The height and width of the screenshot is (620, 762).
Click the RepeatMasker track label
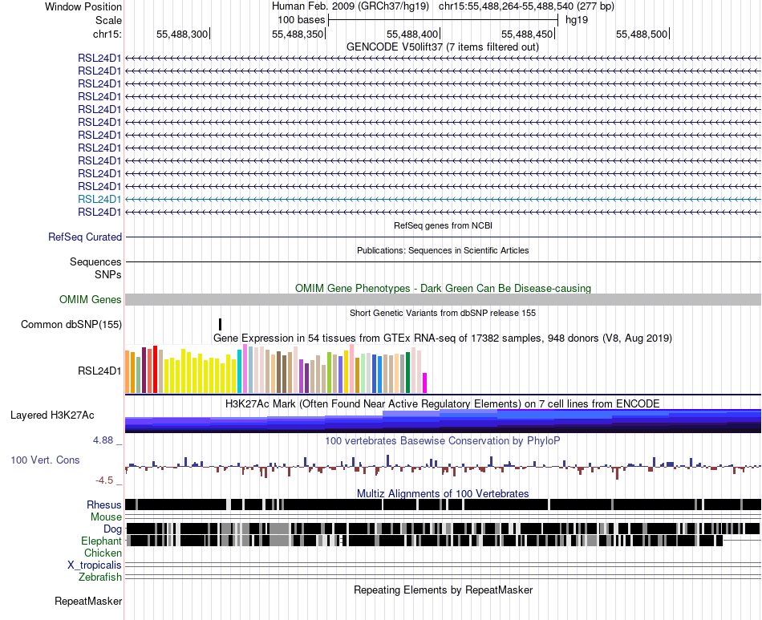(x=88, y=601)
